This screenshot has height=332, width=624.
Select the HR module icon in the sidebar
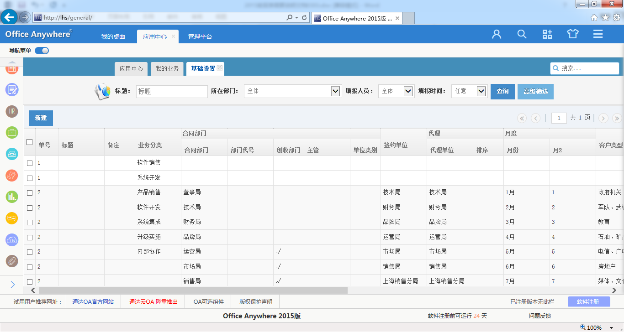[x=11, y=111]
